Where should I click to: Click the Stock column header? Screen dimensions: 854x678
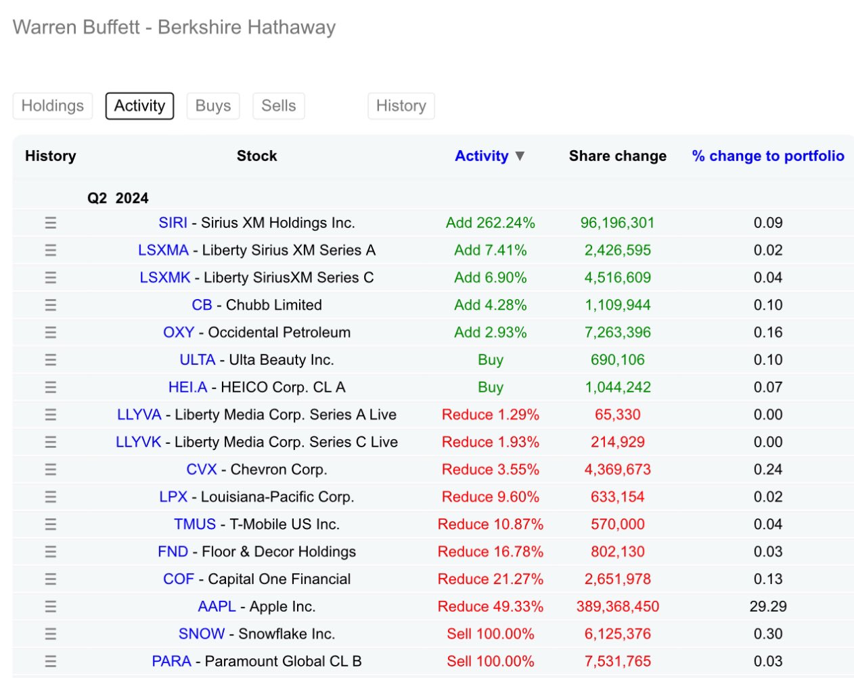(x=257, y=156)
